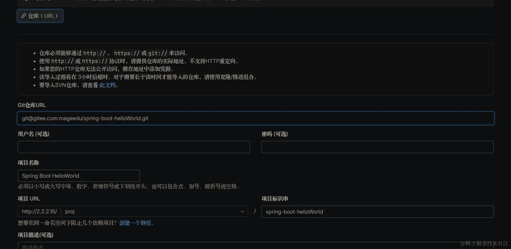Edit the 项目标识串 field spring-boot-helloWorld
Screen dimensions: 511x249
[378, 212]
